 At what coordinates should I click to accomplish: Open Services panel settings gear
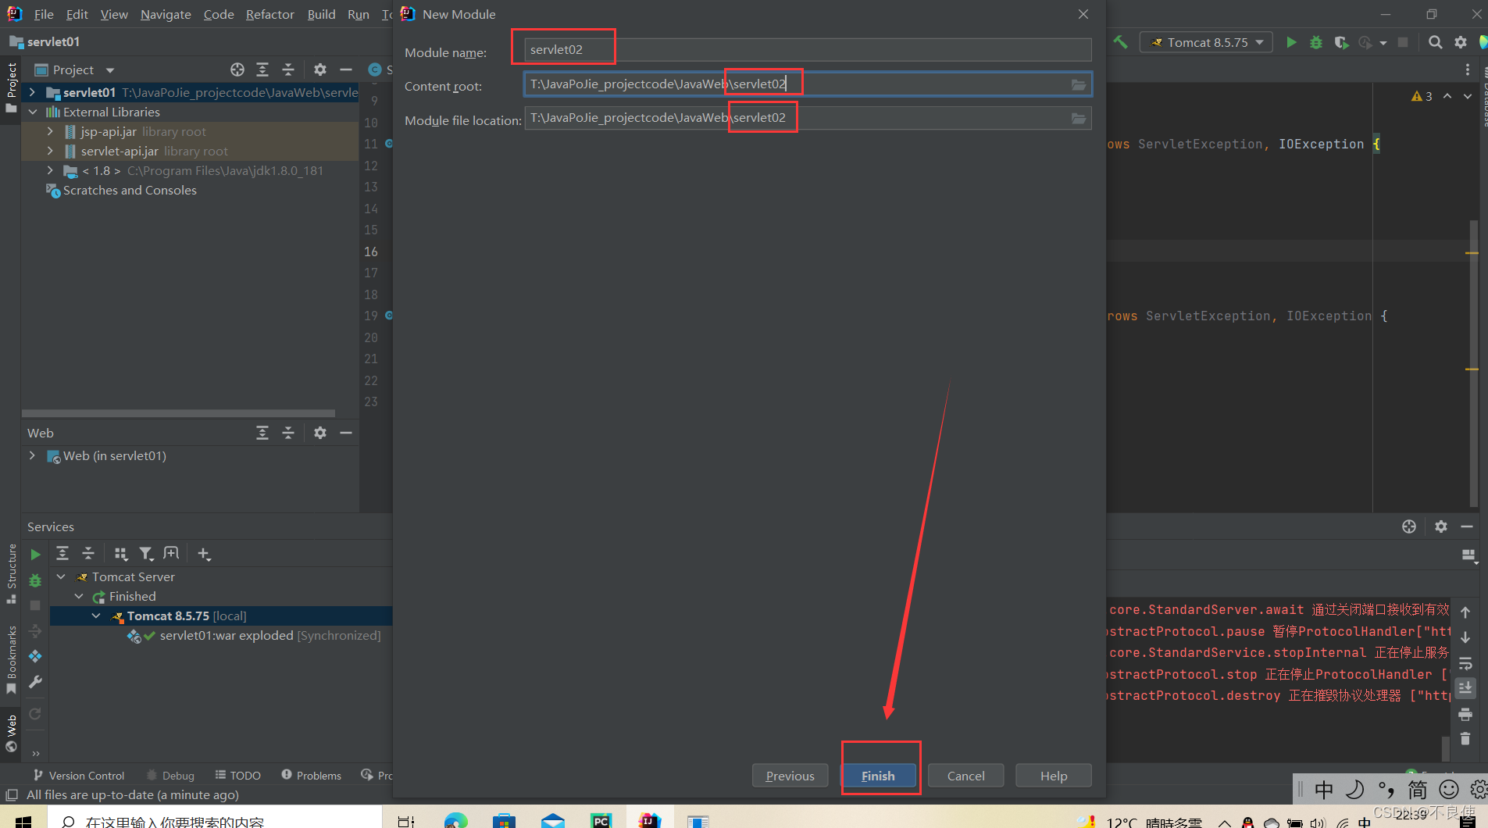point(1441,526)
